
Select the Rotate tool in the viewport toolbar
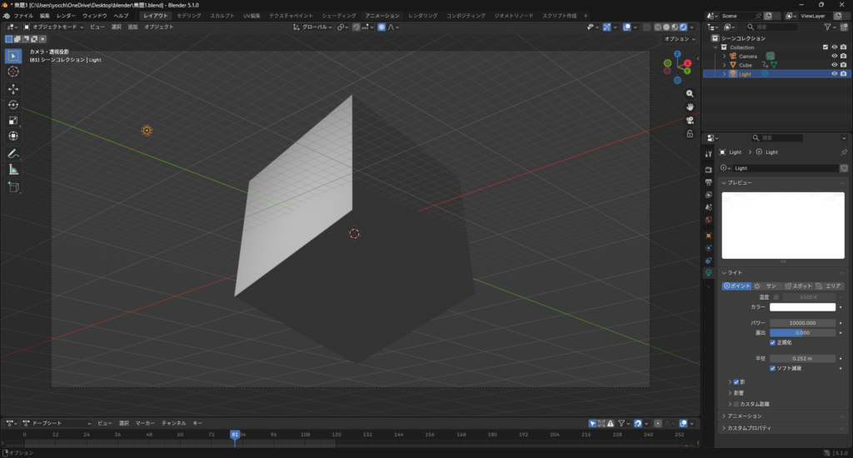point(13,105)
